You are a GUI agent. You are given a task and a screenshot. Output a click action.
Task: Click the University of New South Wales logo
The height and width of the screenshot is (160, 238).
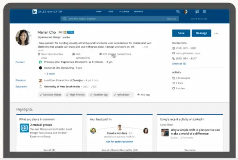[x=41, y=87]
